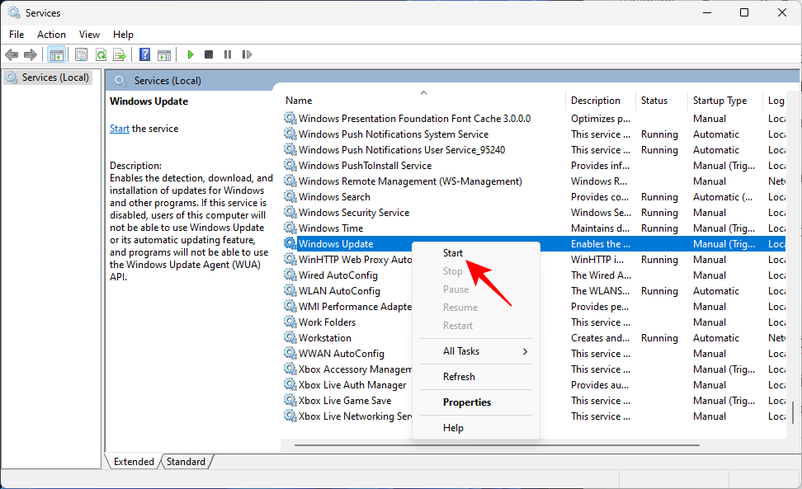Viewport: 802px width, 489px height.
Task: Refresh the service list via toolbar icon
Action: click(x=101, y=54)
